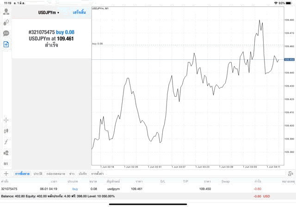This screenshot has height=207, width=296.
Task: Change chart type with candlestick icon
Action: 6,131
